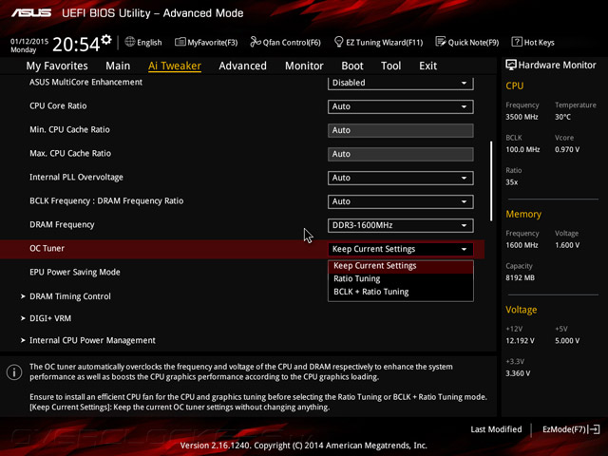Click the CPU frequency 3500 MHz value
Screen dimensions: 608x456
click(x=522, y=117)
